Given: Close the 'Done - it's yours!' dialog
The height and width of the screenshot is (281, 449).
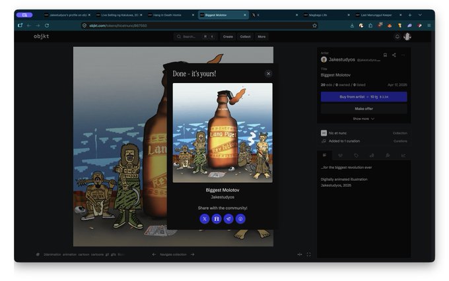Looking at the screenshot, I should (x=268, y=74).
